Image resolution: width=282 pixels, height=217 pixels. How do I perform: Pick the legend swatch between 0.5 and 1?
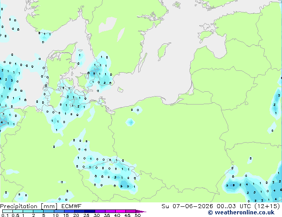coord(18,211)
